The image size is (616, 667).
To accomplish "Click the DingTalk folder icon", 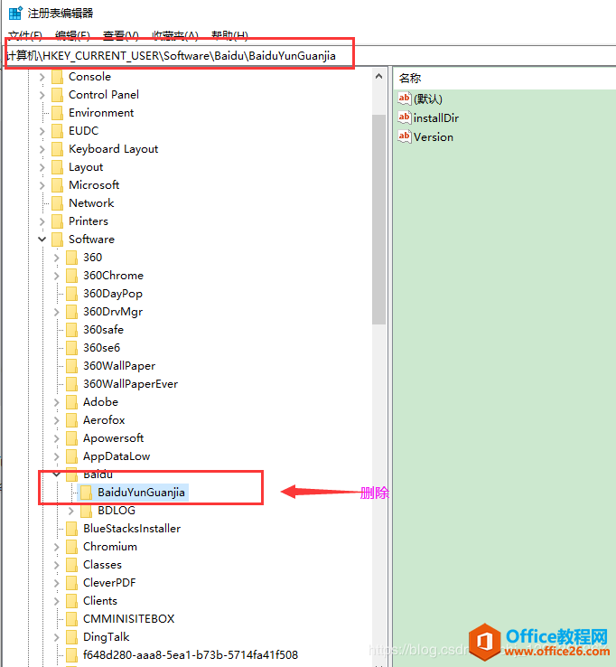I will (72, 637).
